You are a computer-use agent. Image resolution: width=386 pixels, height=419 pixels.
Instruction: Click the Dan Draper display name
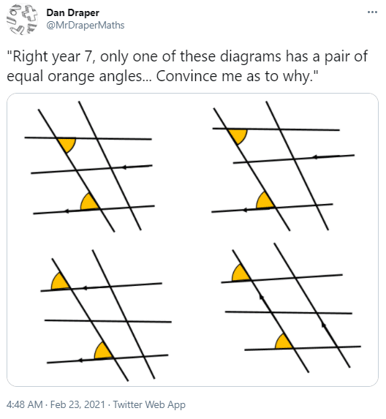click(72, 12)
